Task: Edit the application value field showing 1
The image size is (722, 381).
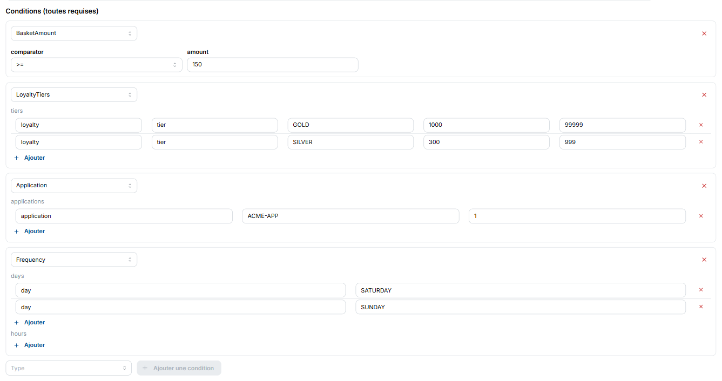Action: 577,216
